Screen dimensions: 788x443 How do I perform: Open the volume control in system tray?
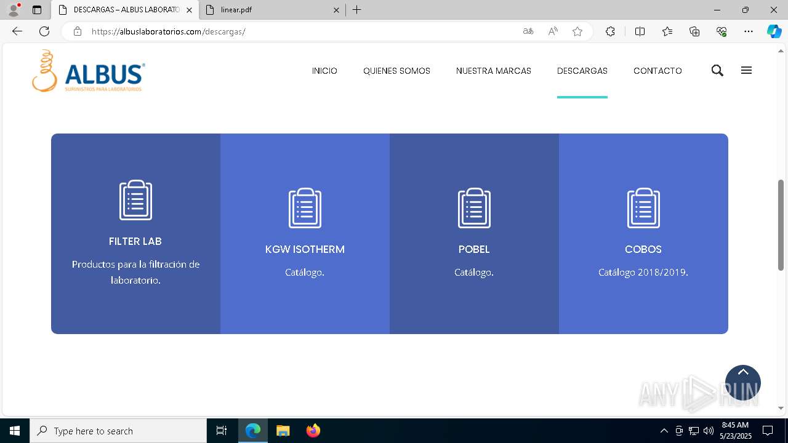pos(709,431)
